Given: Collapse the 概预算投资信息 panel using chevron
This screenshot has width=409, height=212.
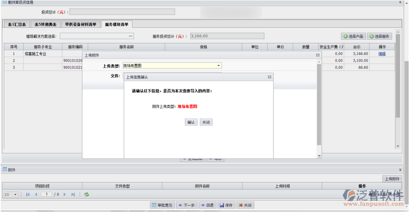Looking at the screenshot, I should 400,3.
